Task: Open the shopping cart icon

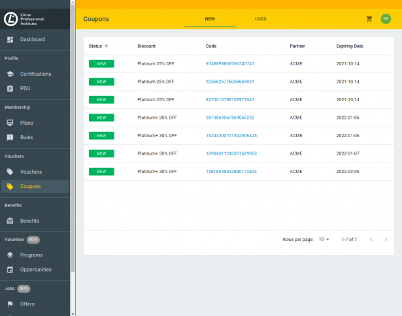Action: click(369, 19)
